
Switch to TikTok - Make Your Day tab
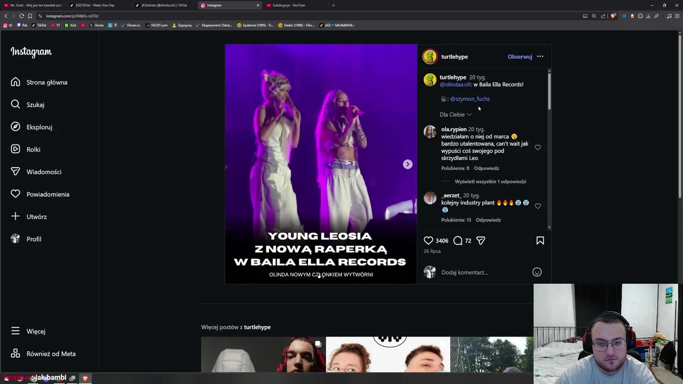point(99,5)
